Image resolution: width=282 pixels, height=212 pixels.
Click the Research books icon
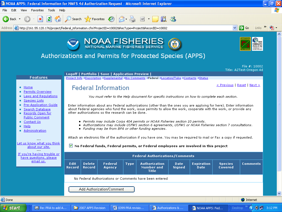(164, 19)
